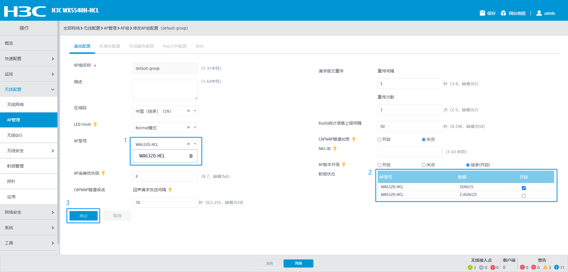Switch to the AC backup configuration tab
Image resolution: width=568 pixels, height=272 pixels.
click(110, 46)
